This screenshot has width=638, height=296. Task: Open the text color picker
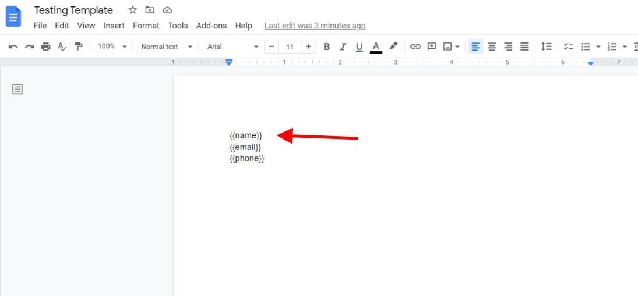point(376,47)
